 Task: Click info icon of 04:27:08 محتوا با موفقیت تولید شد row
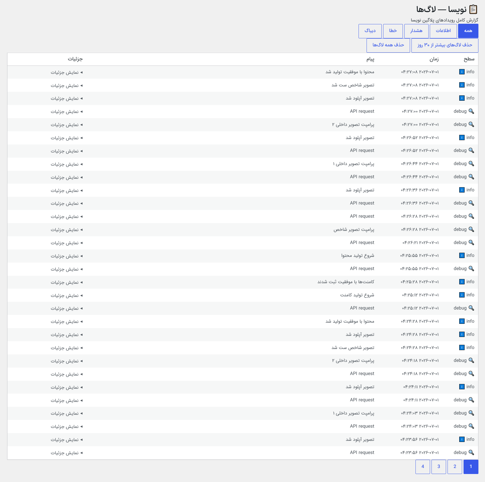pos(462,72)
